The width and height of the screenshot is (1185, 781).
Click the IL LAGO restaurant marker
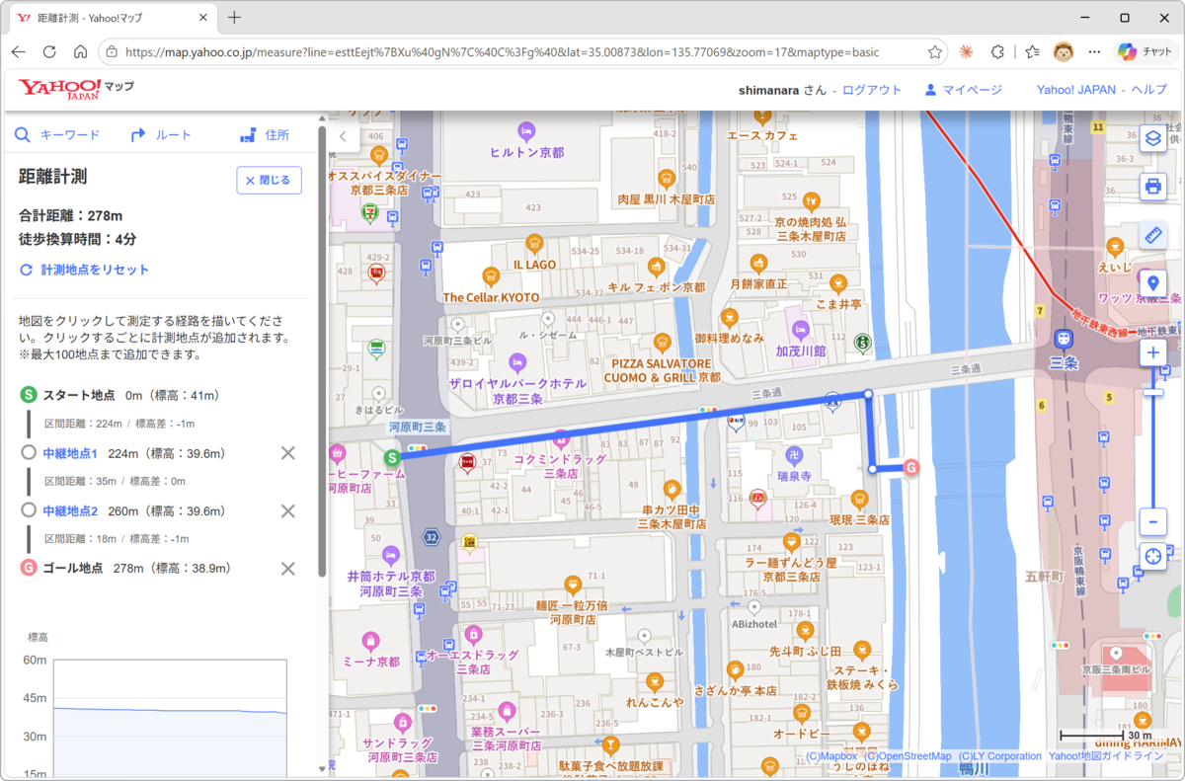tap(534, 243)
